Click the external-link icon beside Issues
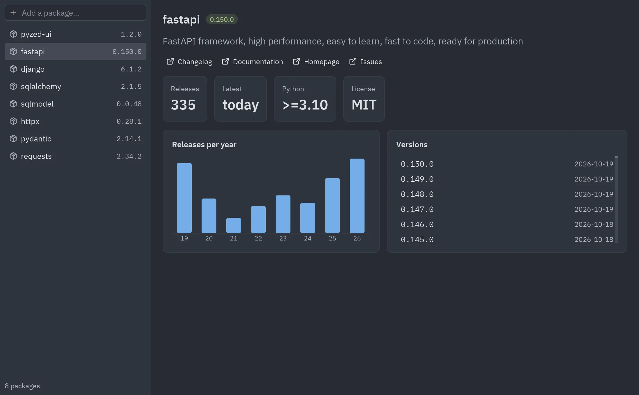The width and height of the screenshot is (639, 395). tap(353, 61)
